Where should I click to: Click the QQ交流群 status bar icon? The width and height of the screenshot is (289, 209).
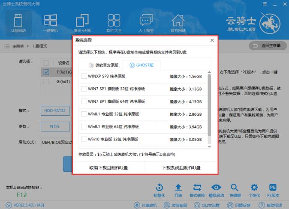[x=197, y=205]
